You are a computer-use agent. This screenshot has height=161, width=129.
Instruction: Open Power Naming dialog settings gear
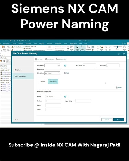coord(118,54)
